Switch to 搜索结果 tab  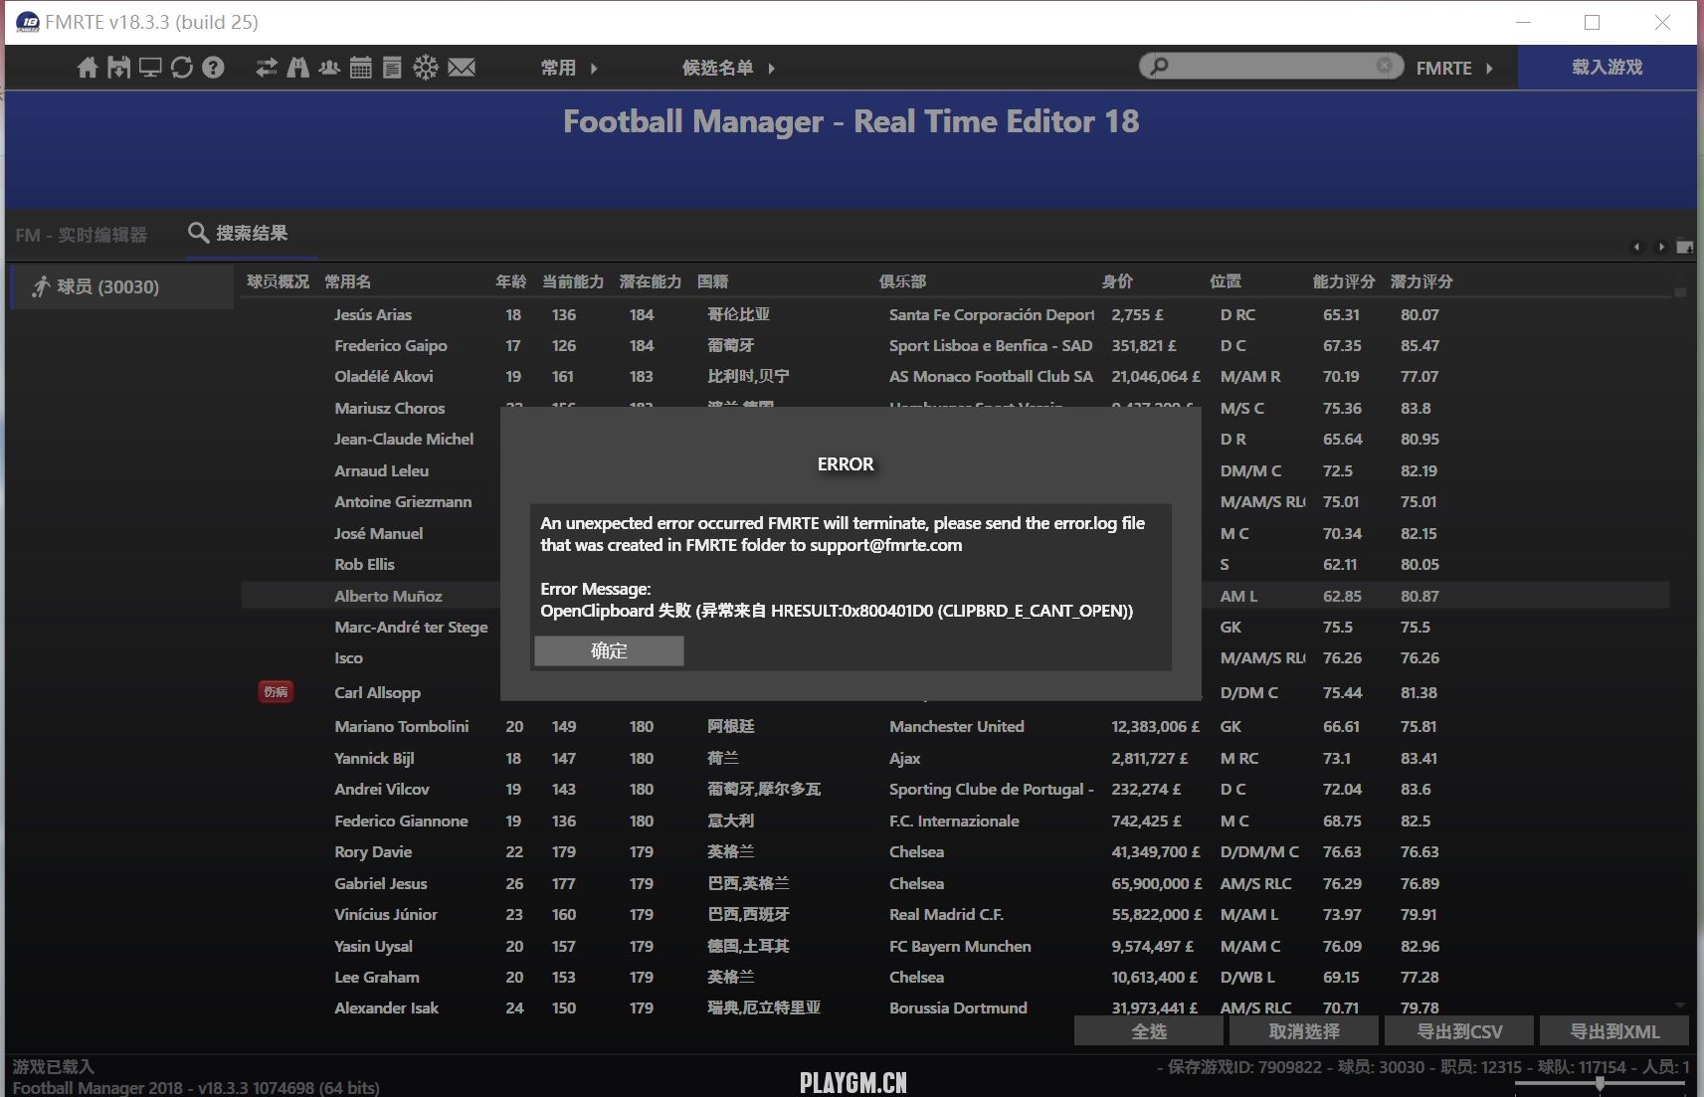(x=238, y=234)
